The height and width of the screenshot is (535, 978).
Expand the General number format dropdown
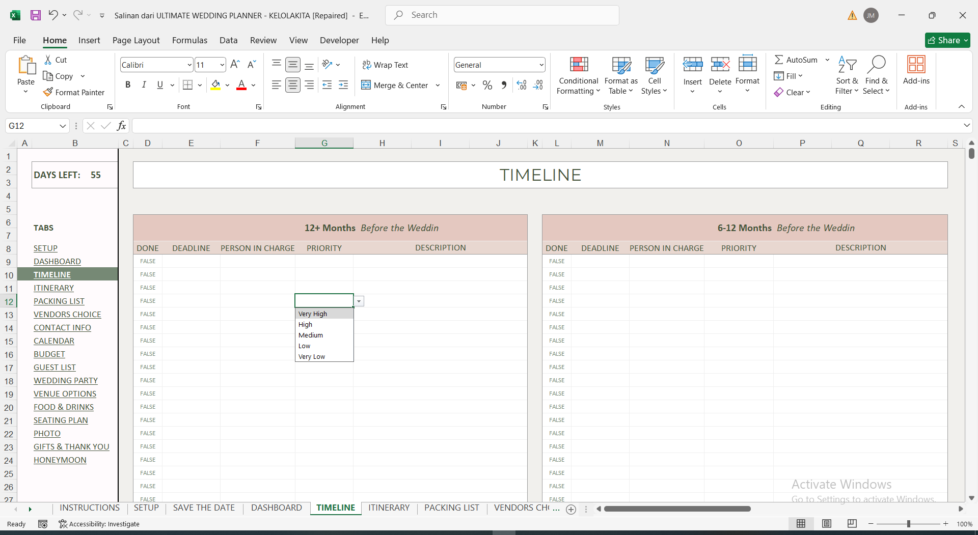[541, 65]
